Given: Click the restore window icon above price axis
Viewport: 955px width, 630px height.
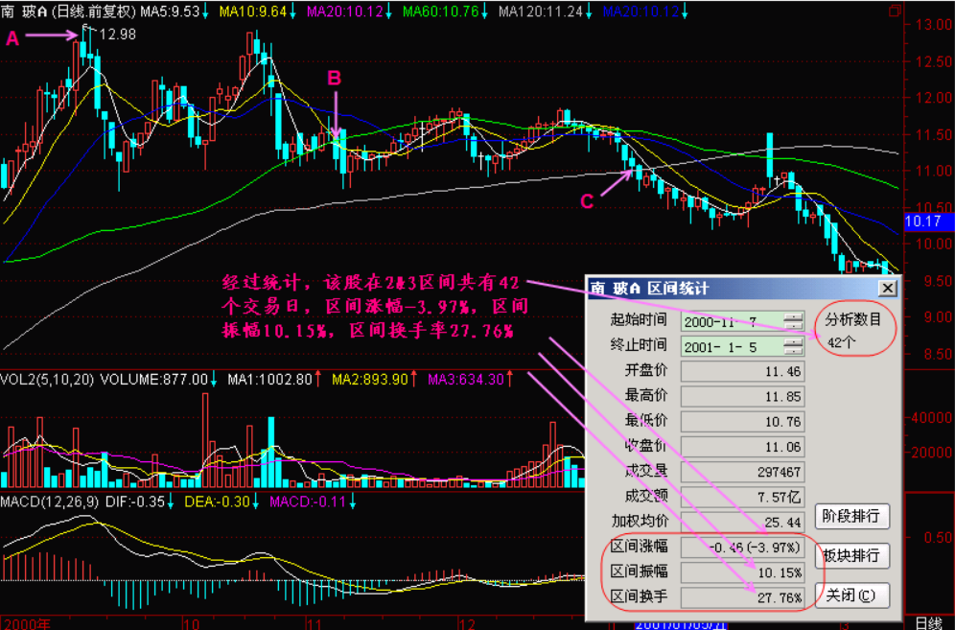Looking at the screenshot, I should [895, 12].
